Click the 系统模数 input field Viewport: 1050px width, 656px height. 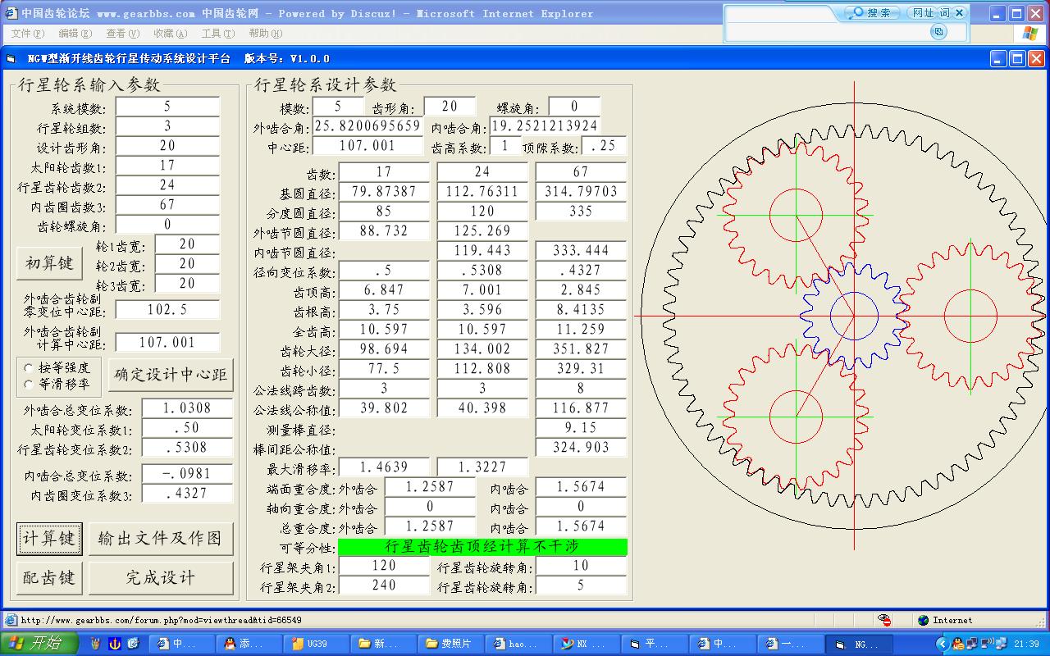pyautogui.click(x=167, y=107)
